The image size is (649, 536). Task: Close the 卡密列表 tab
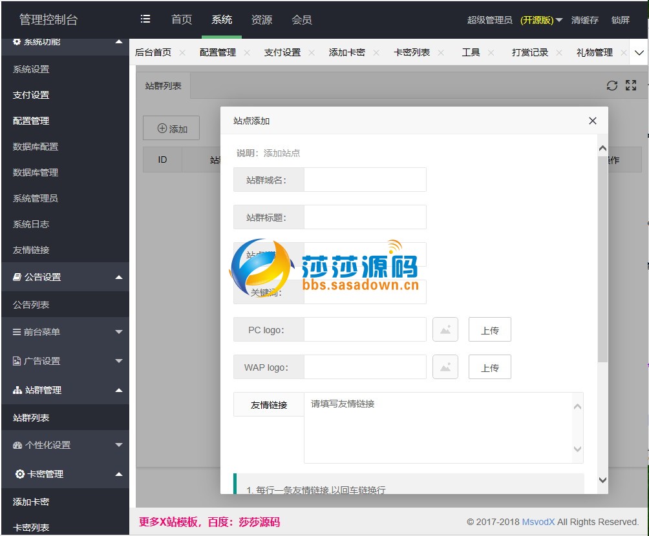(x=441, y=52)
